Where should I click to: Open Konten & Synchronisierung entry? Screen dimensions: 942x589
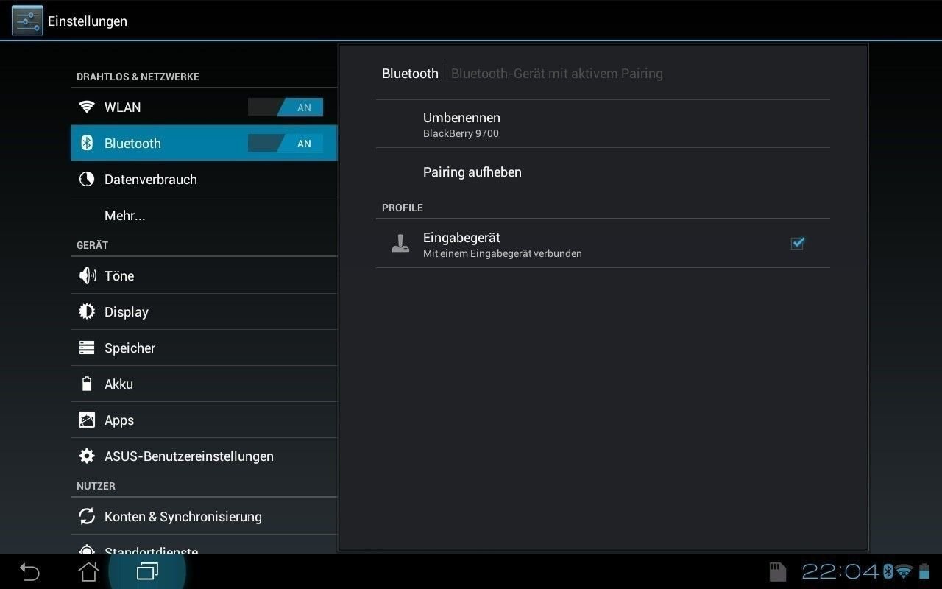click(204, 516)
